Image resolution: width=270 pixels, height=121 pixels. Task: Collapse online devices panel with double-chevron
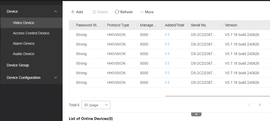pyautogui.click(x=196, y=114)
